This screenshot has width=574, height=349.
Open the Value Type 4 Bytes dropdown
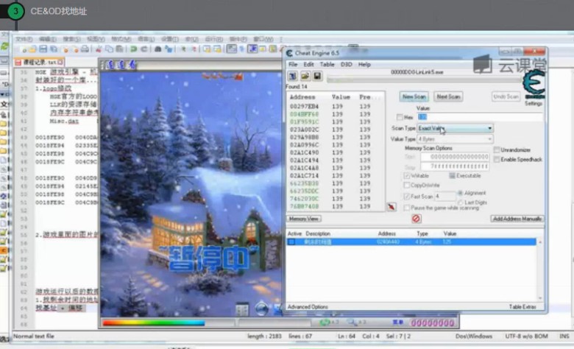tap(456, 139)
